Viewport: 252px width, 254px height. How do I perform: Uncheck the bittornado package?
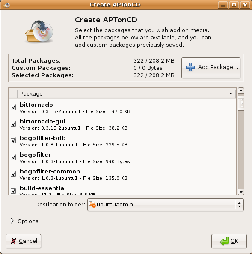click(x=13, y=107)
